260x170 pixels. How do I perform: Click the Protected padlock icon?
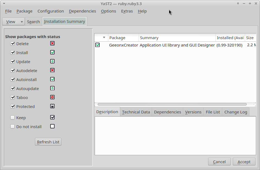coord(52,106)
